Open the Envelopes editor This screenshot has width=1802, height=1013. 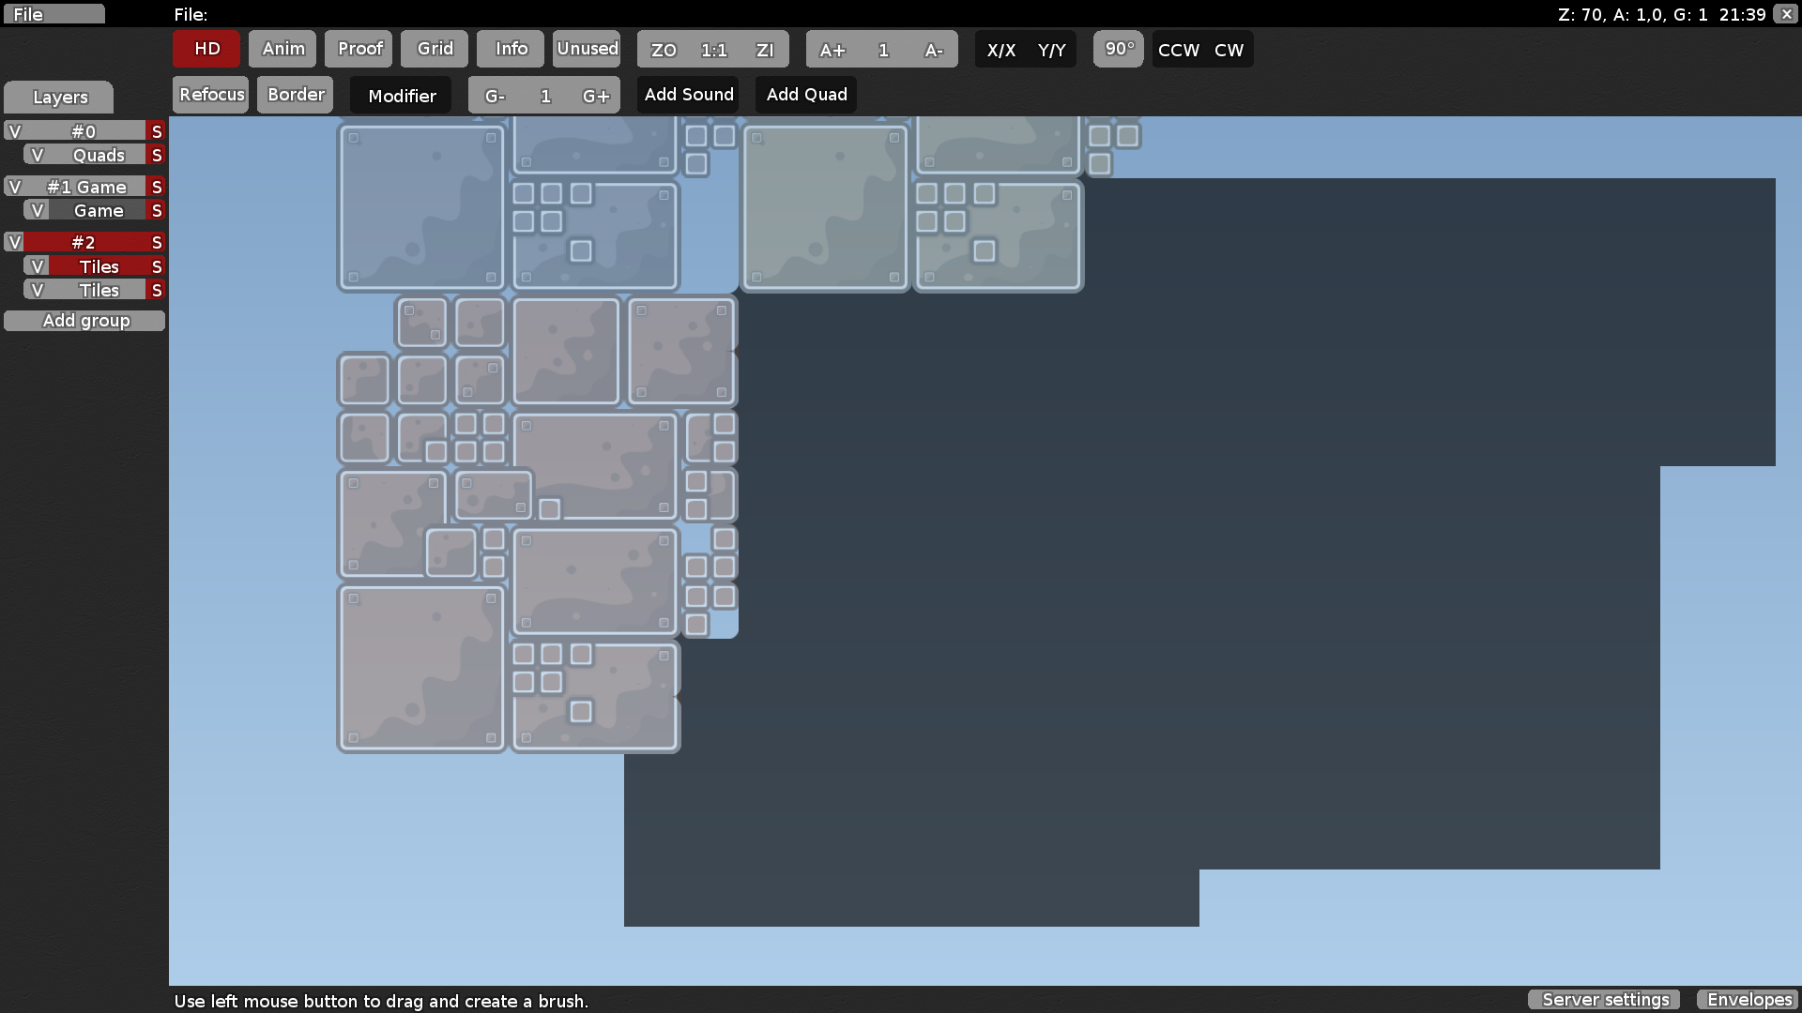pos(1748,1000)
